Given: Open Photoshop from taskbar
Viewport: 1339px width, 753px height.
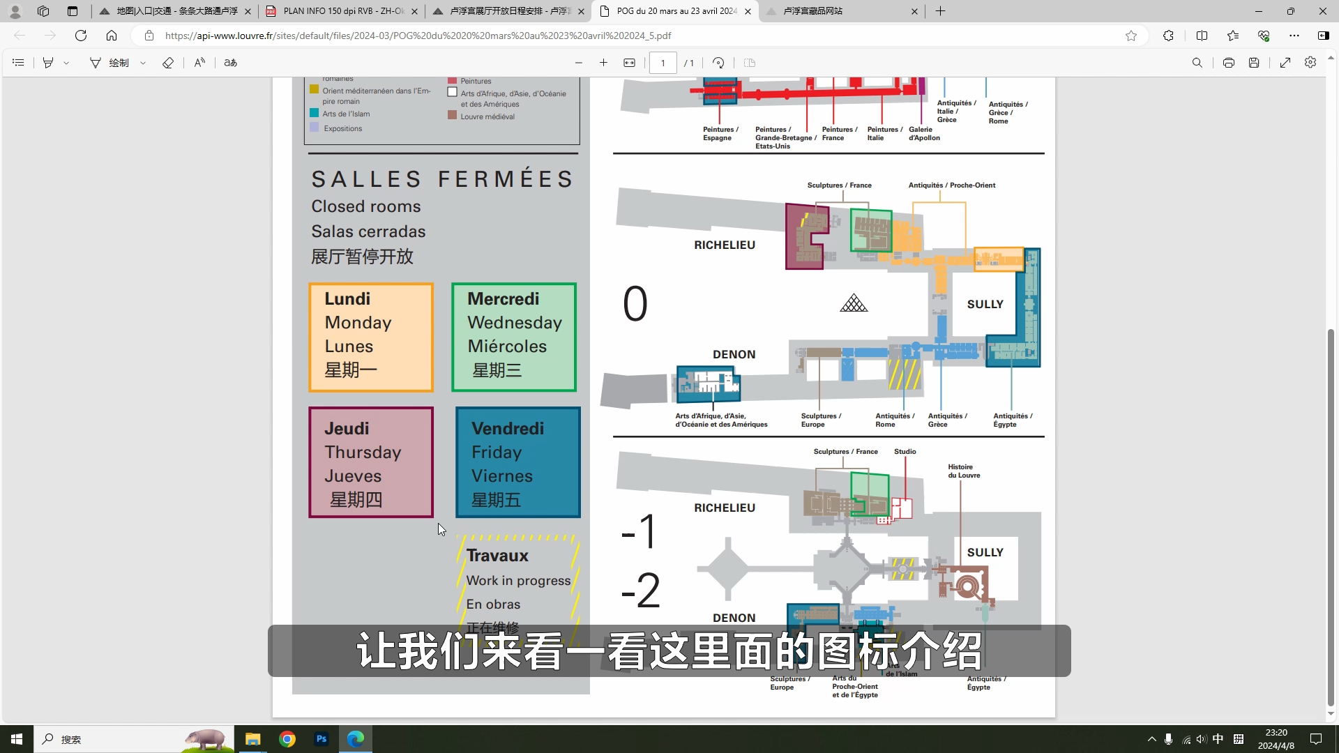Looking at the screenshot, I should point(321,739).
